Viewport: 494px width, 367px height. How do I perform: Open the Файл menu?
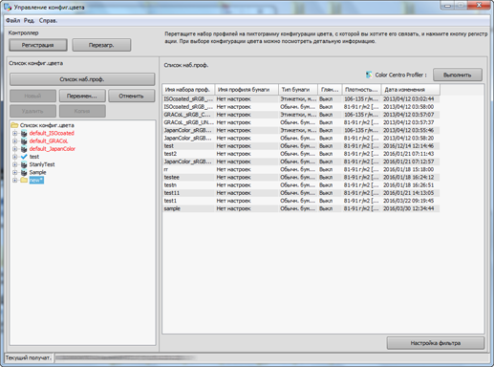click(13, 21)
